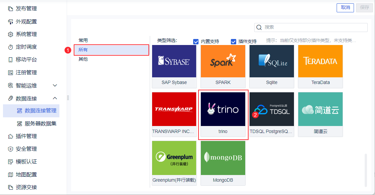This screenshot has width=375, height=195.
Task: Click the 注册管理 icon
Action: (10, 73)
